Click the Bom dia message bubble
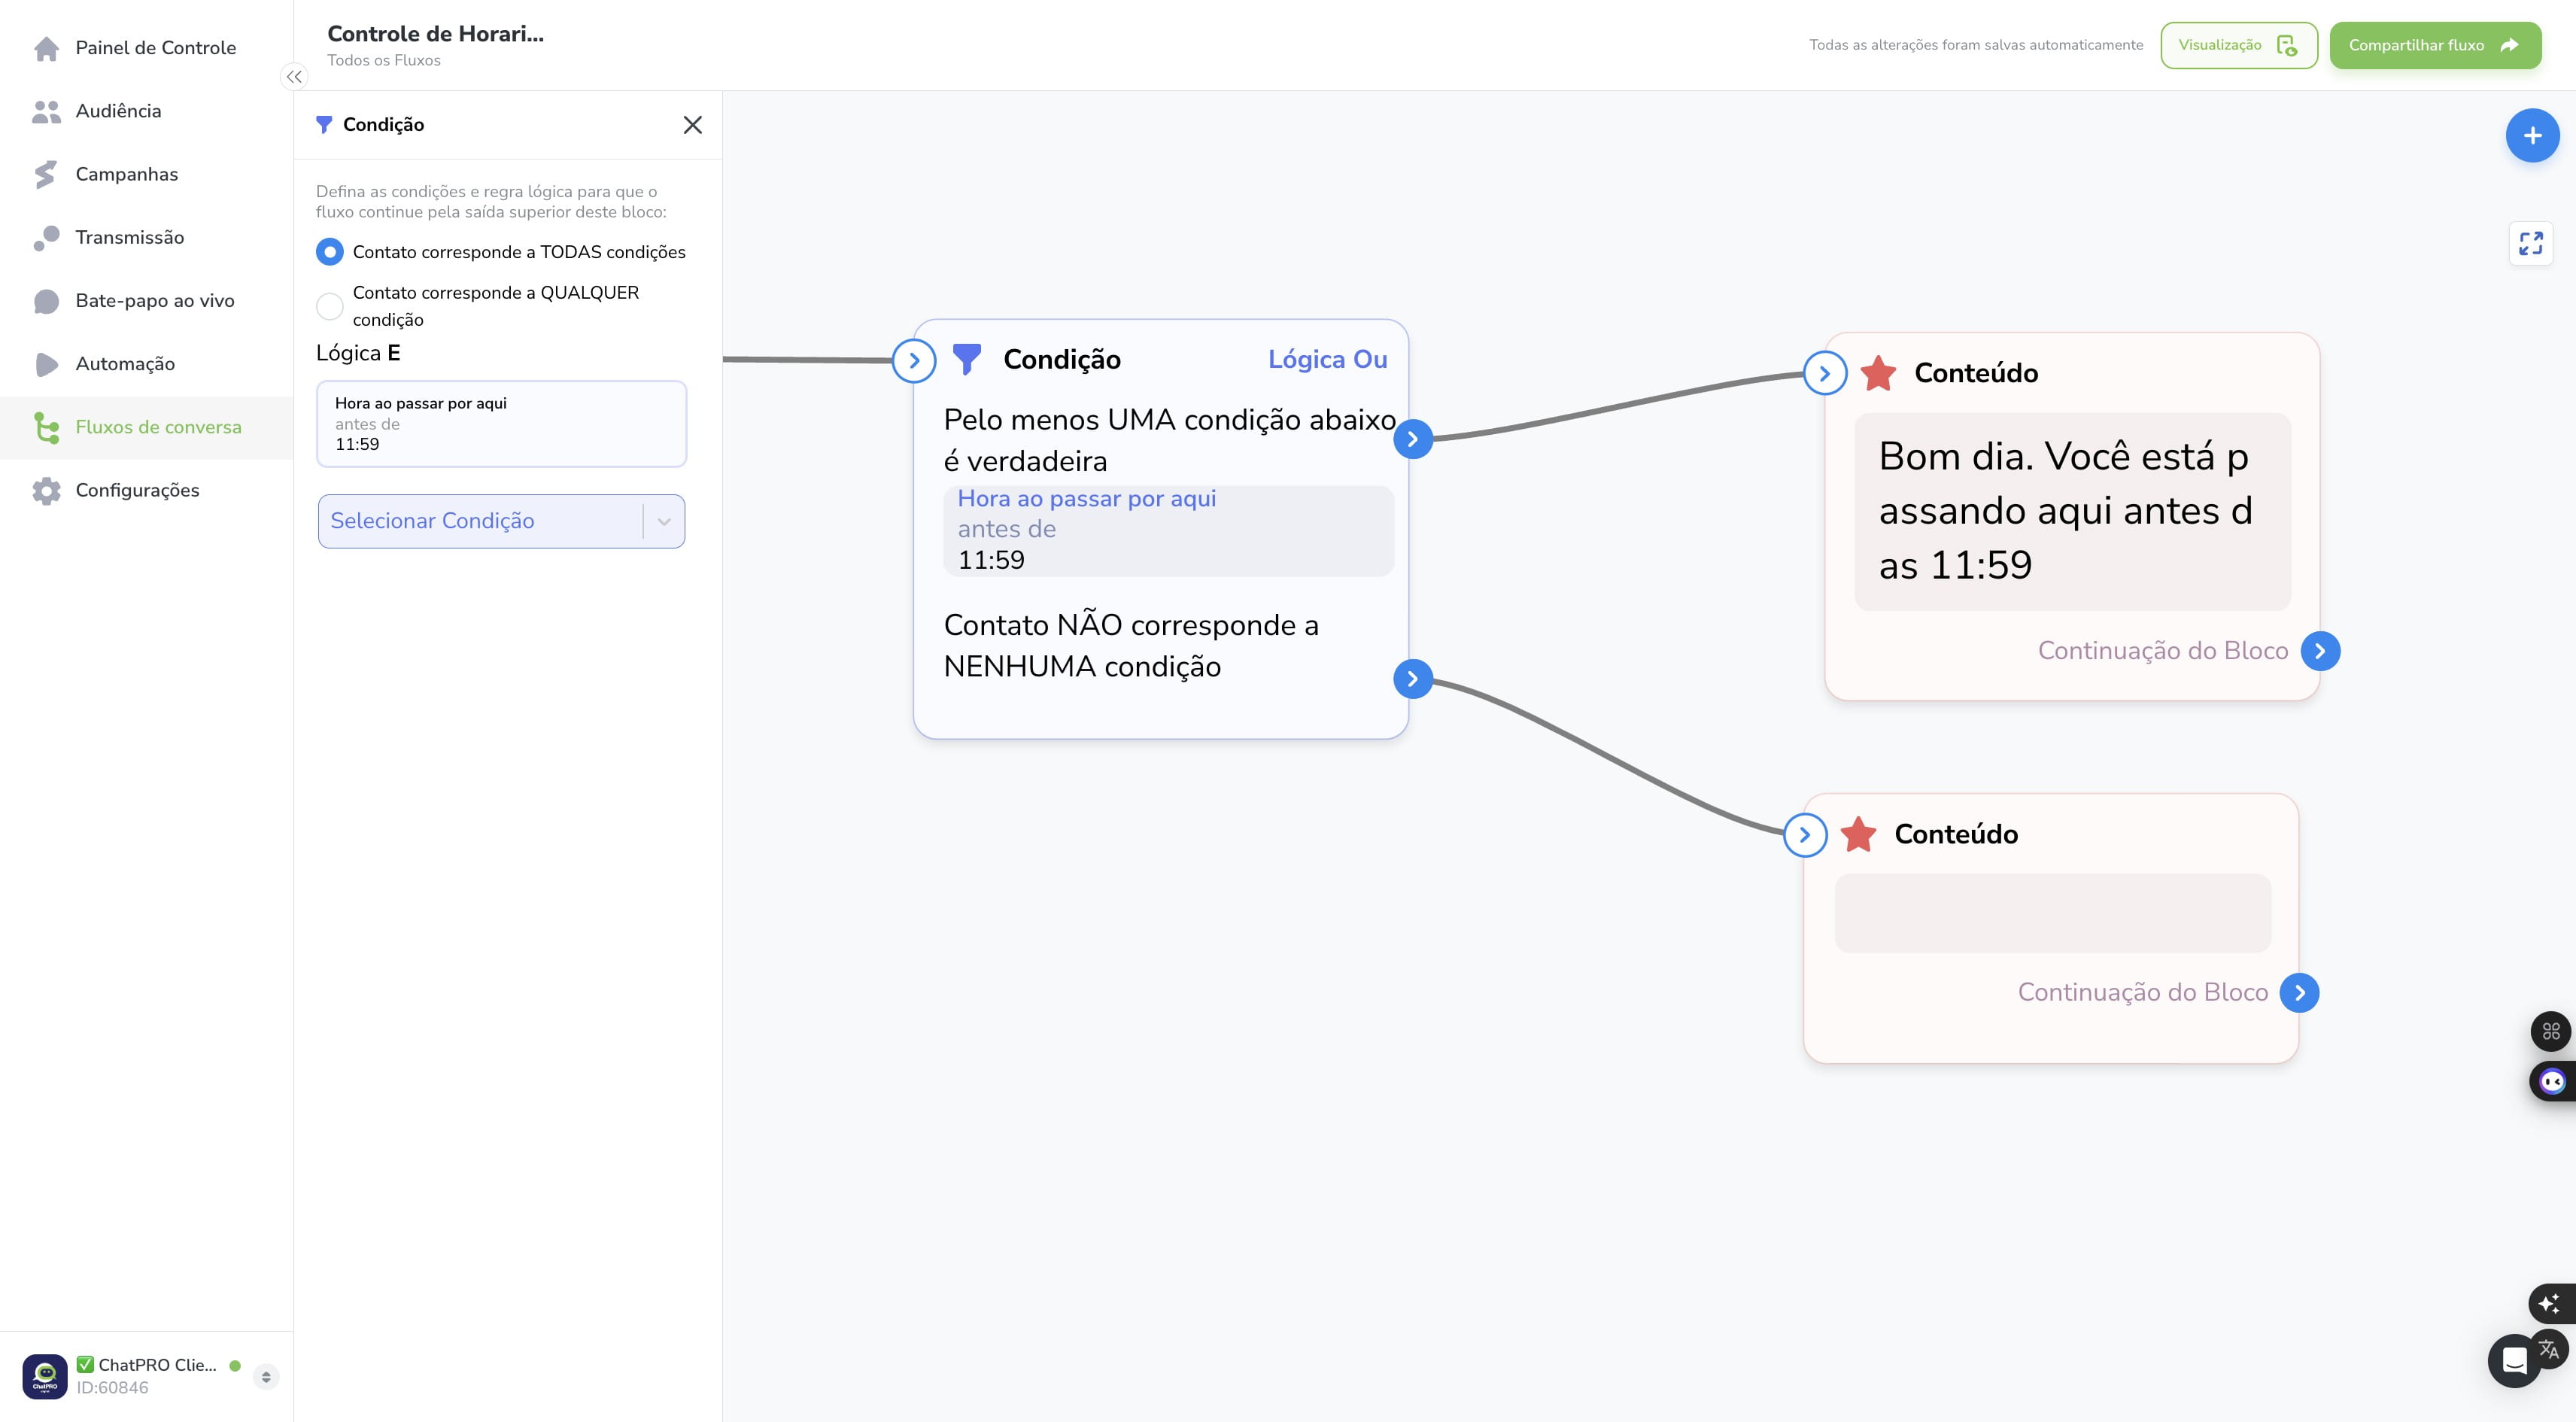The image size is (2576, 1422). (x=2072, y=511)
